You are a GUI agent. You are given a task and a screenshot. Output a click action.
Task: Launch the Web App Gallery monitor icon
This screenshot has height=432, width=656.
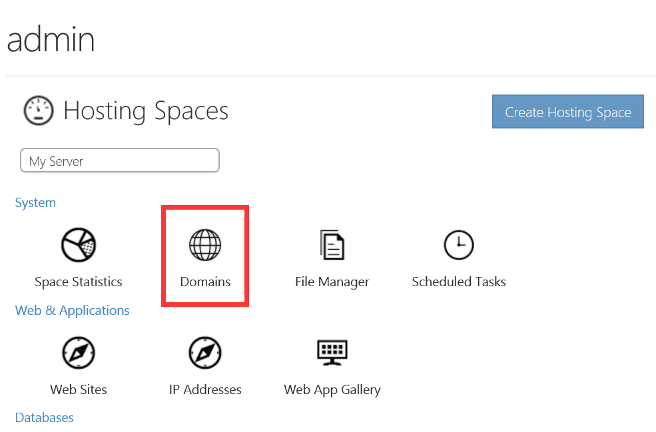tap(332, 353)
